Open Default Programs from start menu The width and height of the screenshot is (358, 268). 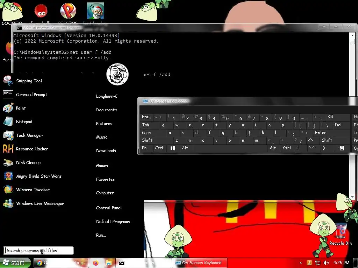click(x=113, y=222)
